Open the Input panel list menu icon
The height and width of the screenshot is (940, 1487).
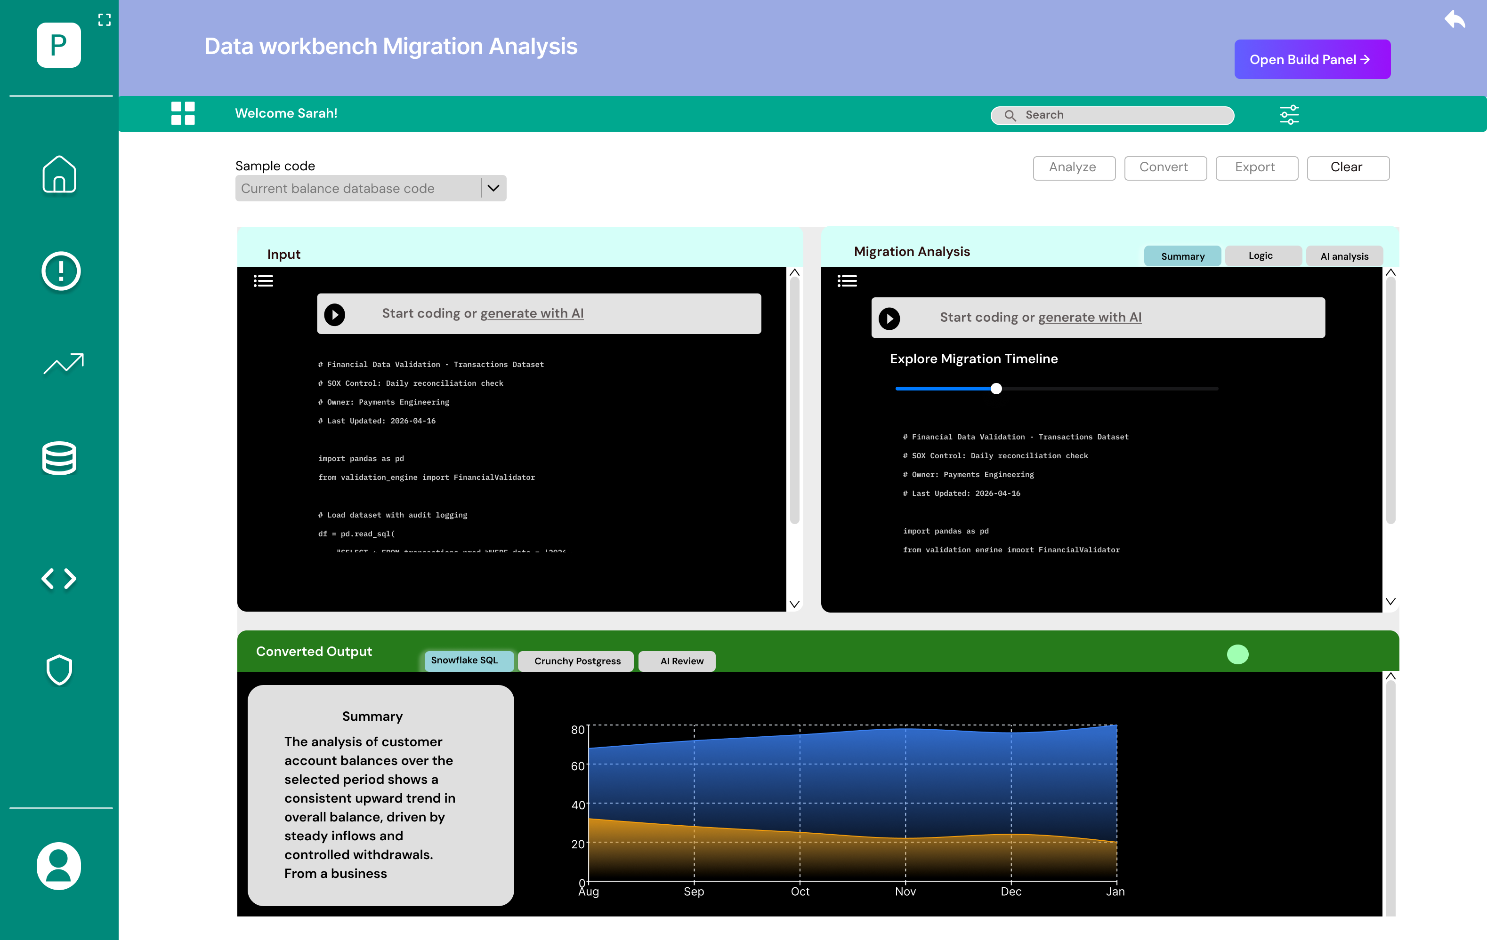tap(263, 281)
